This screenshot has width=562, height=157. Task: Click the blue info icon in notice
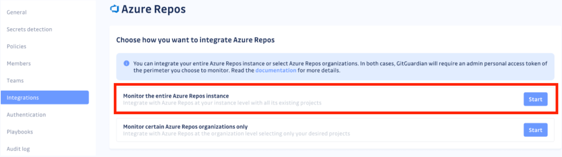point(126,63)
